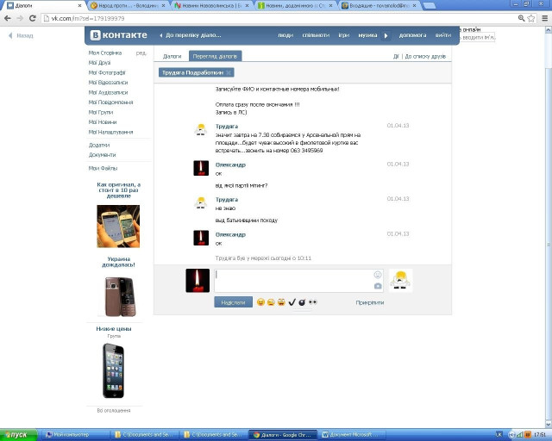
Task: Insert the first smiley emoji
Action: click(260, 302)
